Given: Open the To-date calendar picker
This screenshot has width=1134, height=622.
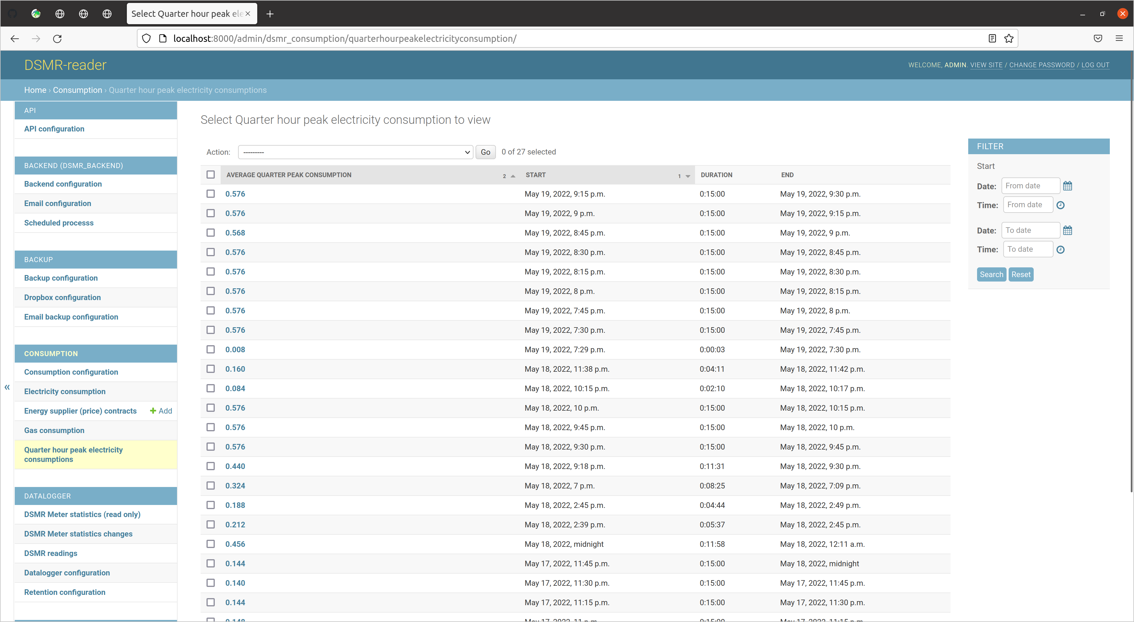Looking at the screenshot, I should point(1068,230).
